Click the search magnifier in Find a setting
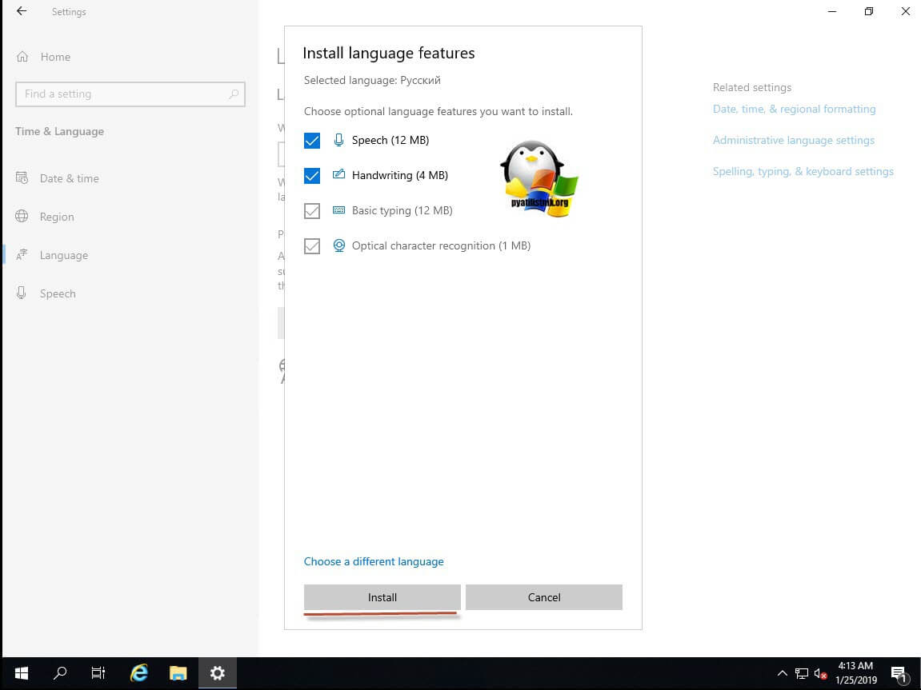Image resolution: width=921 pixels, height=690 pixels. point(234,94)
